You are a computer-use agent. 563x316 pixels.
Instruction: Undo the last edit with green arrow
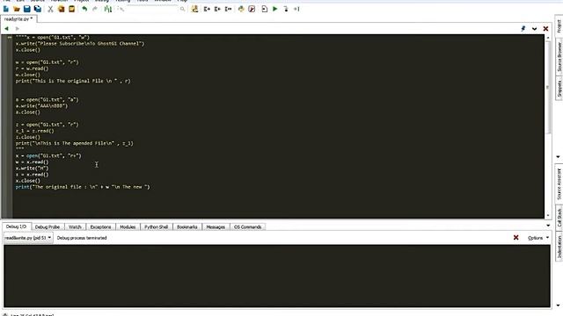(84, 9)
